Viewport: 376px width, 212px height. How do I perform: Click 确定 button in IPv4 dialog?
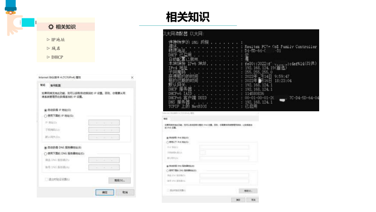coord(105,192)
